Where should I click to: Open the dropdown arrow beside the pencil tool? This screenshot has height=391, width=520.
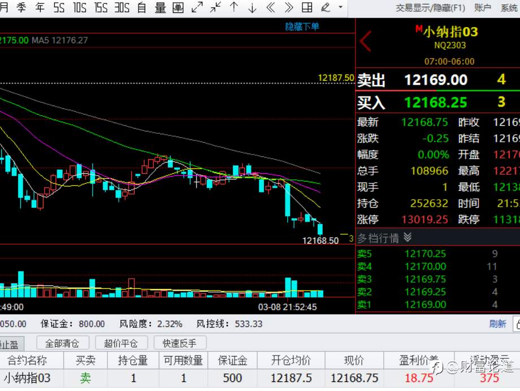(x=340, y=7)
